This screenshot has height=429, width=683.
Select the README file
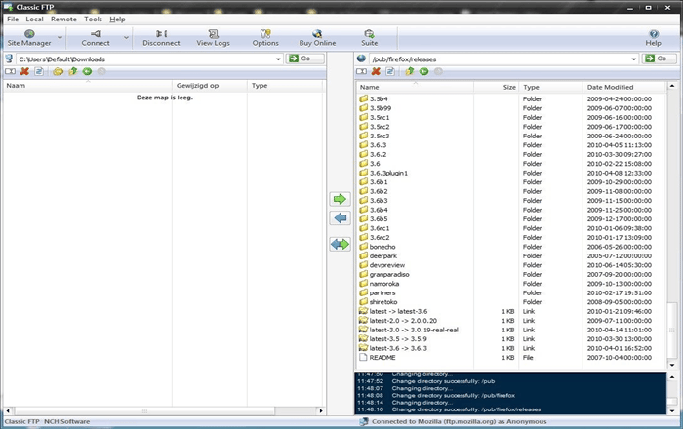[382, 358]
